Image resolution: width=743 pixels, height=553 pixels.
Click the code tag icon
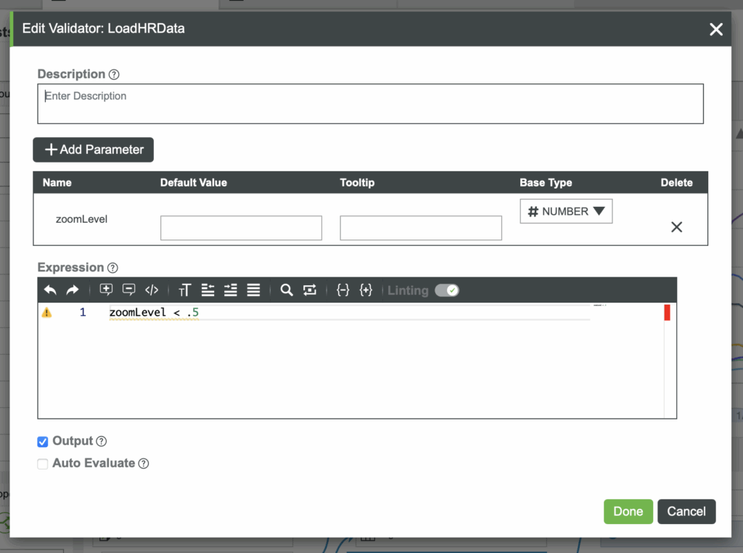[152, 290]
